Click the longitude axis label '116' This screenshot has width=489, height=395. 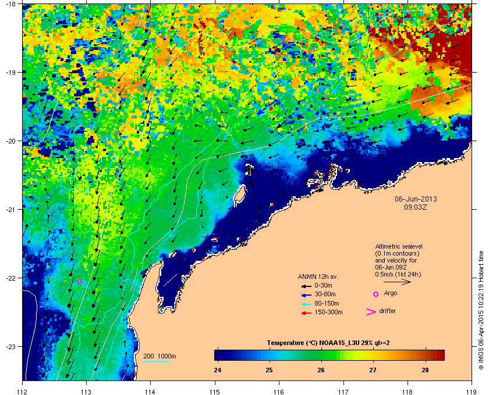pos(279,392)
